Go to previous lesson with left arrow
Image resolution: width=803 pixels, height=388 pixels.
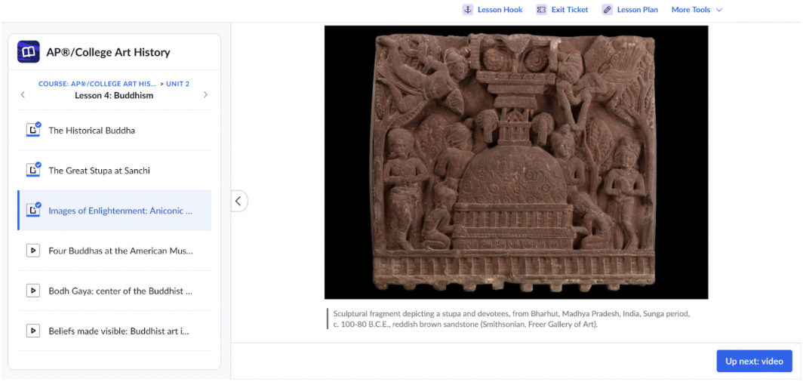click(x=23, y=95)
